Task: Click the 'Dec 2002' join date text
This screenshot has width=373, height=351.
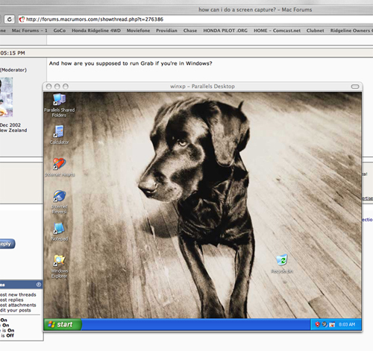Action: point(10,125)
